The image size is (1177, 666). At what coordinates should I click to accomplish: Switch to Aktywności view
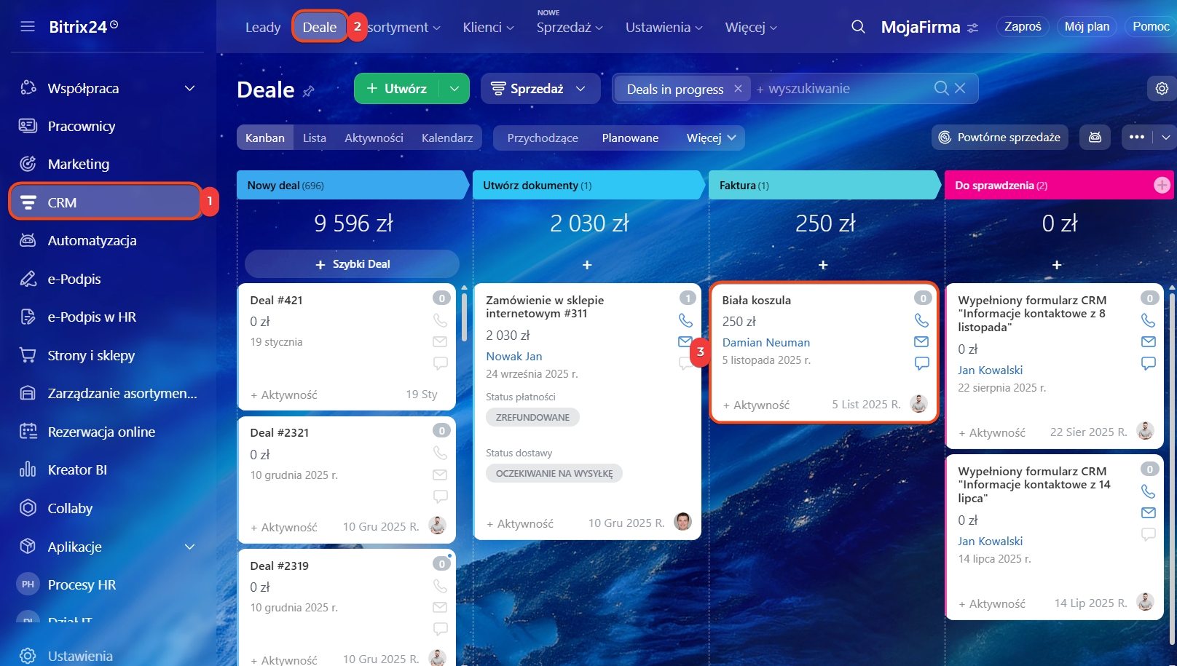374,138
